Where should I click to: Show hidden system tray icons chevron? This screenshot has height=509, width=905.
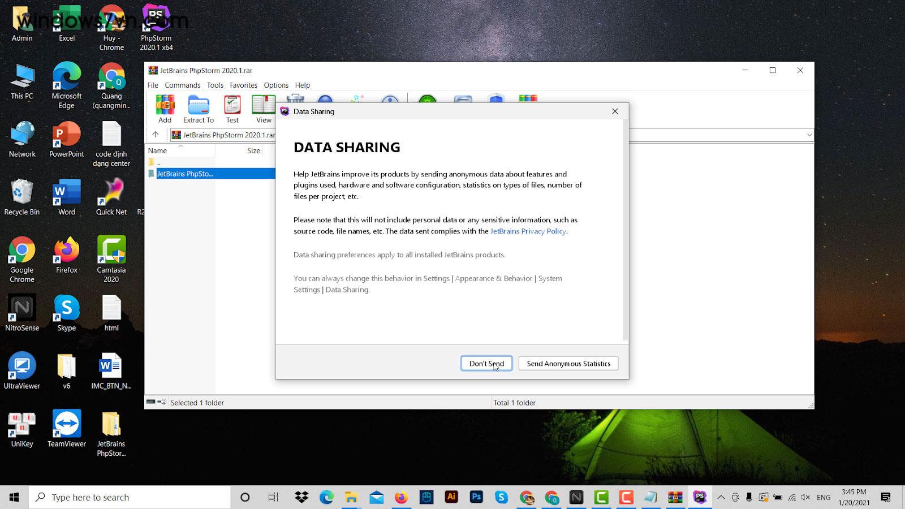click(x=721, y=498)
